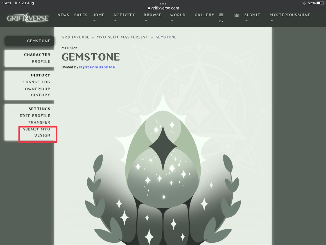
Task: Click the Grifixverse logo
Action: coord(28,18)
